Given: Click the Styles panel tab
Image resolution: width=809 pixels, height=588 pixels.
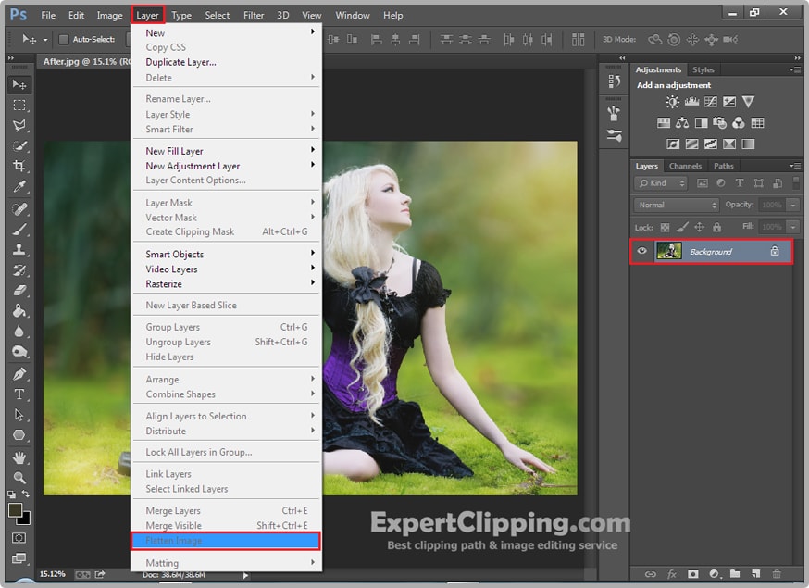Looking at the screenshot, I should 703,69.
